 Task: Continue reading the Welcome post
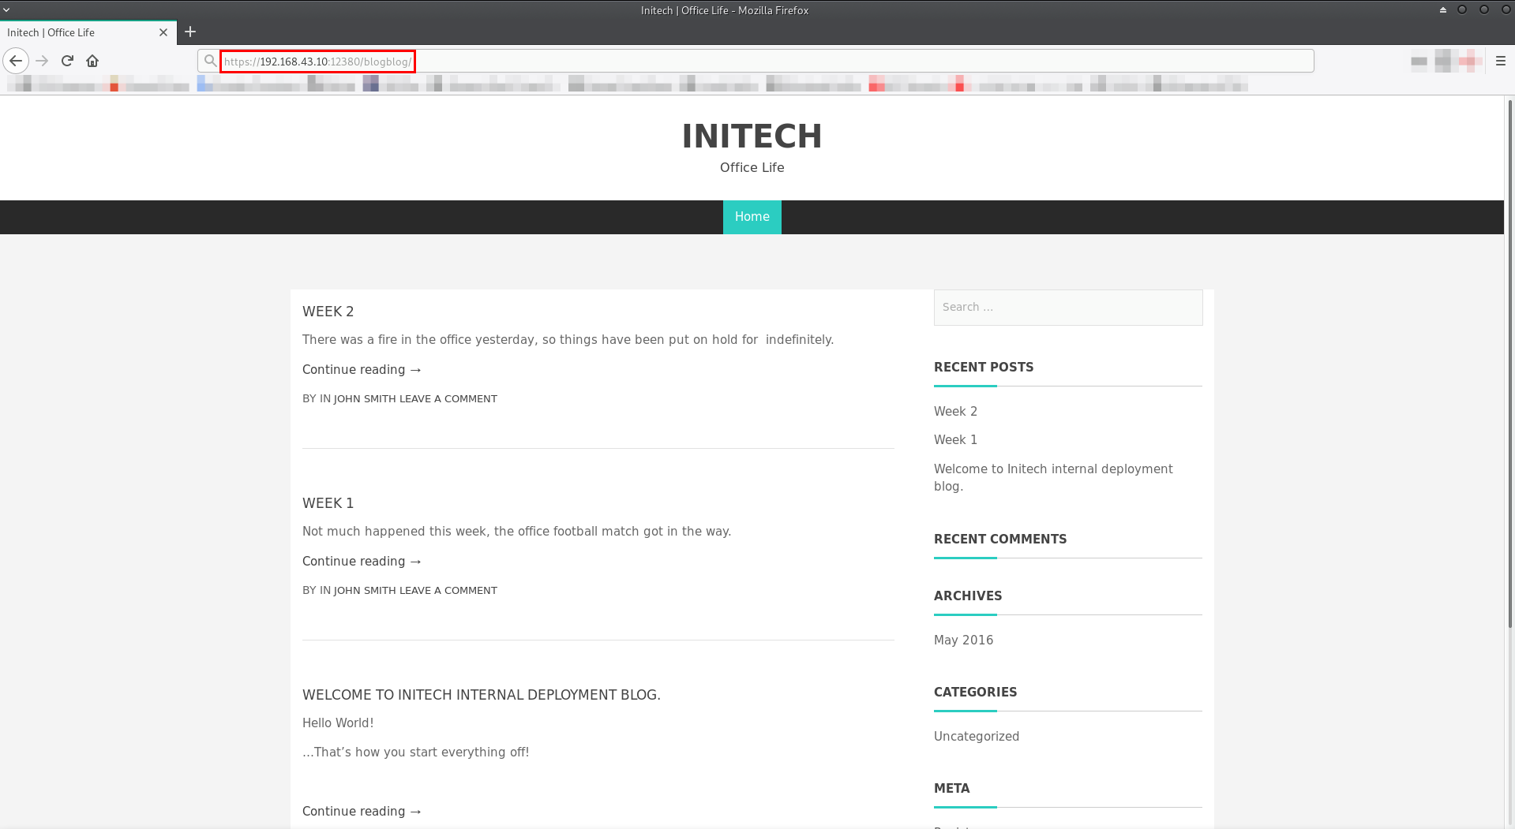[362, 811]
